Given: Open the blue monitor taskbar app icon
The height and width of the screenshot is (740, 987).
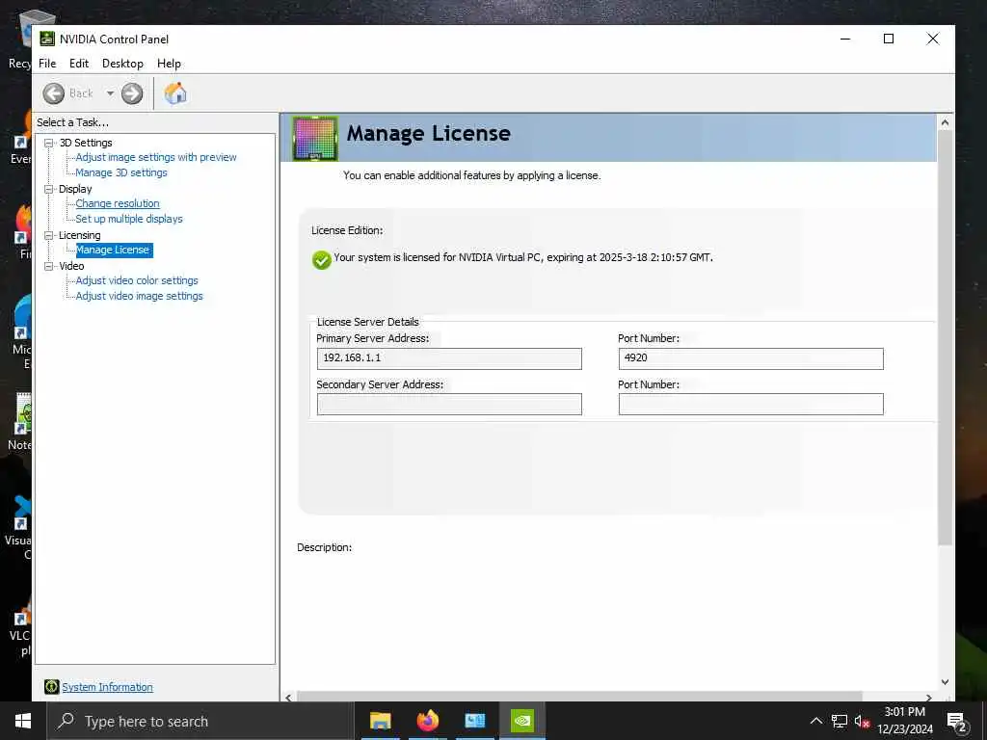Looking at the screenshot, I should coord(475,721).
